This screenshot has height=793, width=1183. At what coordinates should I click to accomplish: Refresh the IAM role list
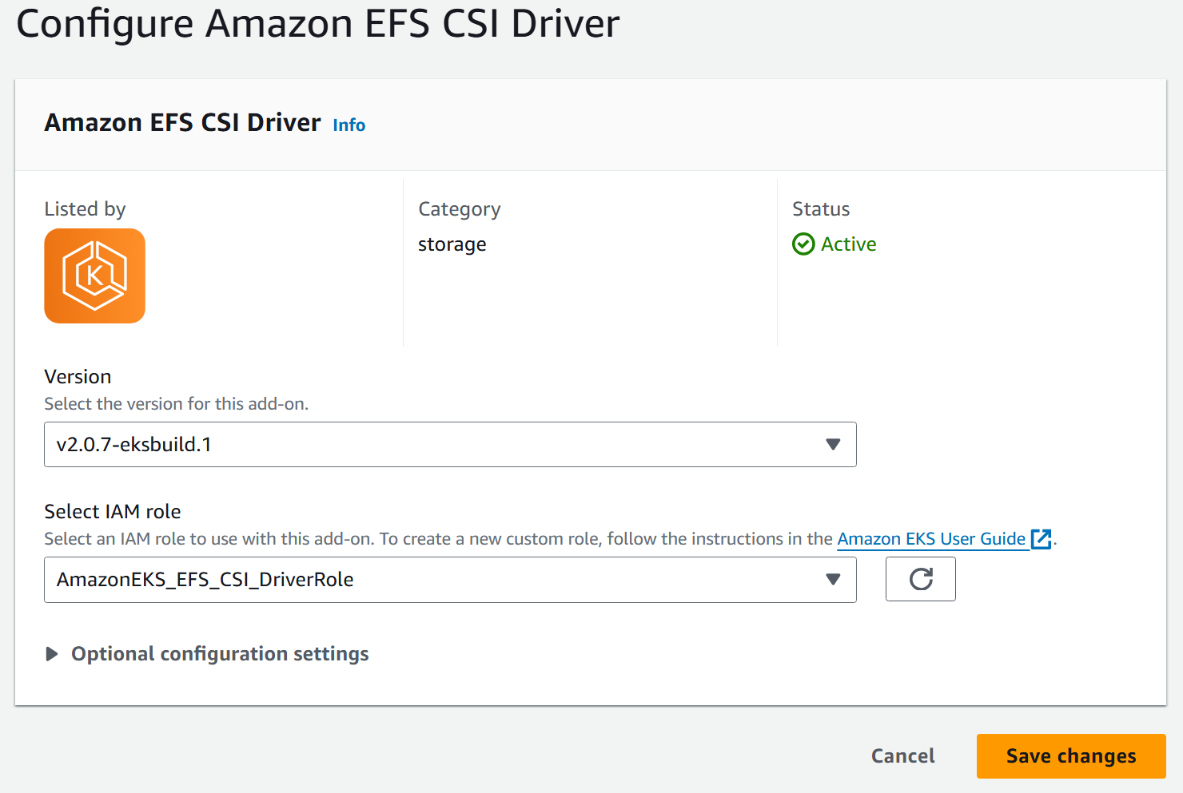point(920,579)
